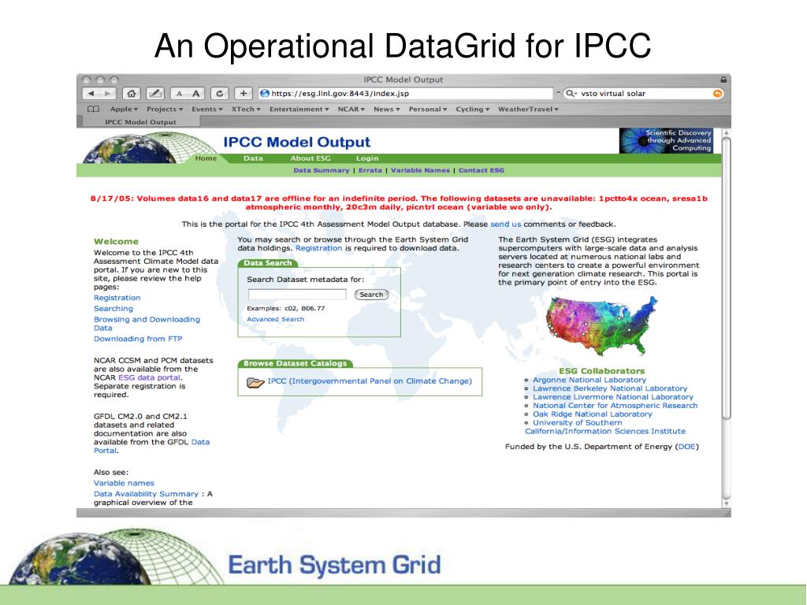Viewport: 807px width, 605px height.
Task: Open the Entertainment bookmarks dropdown
Action: [299, 109]
